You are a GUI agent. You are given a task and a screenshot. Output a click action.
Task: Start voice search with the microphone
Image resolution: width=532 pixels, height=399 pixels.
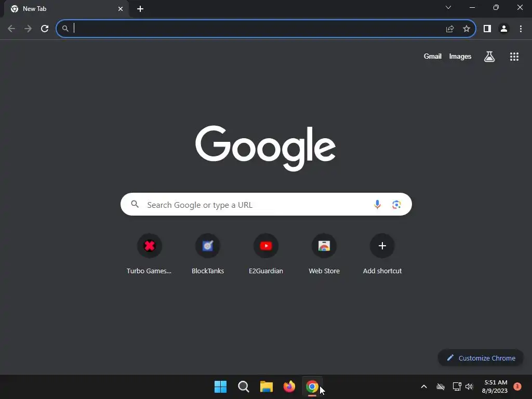tap(377, 204)
